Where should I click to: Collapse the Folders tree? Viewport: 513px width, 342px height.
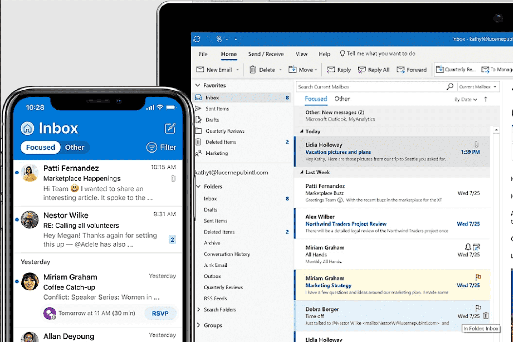click(x=198, y=186)
